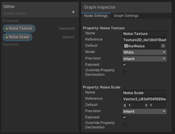175x134 pixels.
Task: Toggle Override Property Declaration for Noise Scale
Action: click(124, 125)
